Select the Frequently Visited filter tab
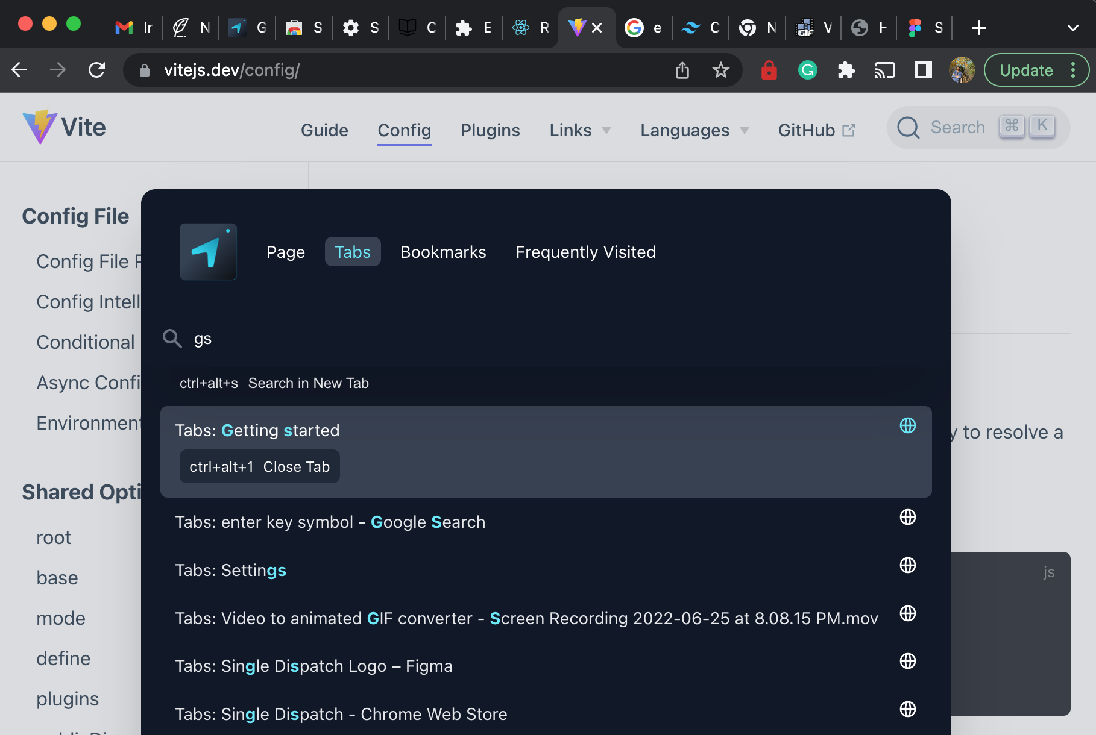The height and width of the screenshot is (735, 1096). [x=585, y=252]
